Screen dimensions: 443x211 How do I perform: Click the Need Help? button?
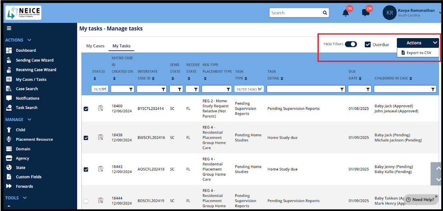(x=421, y=199)
